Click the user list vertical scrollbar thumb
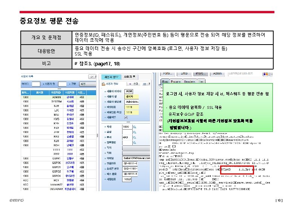Screen dimensions: 294x204 [x=97, y=135]
